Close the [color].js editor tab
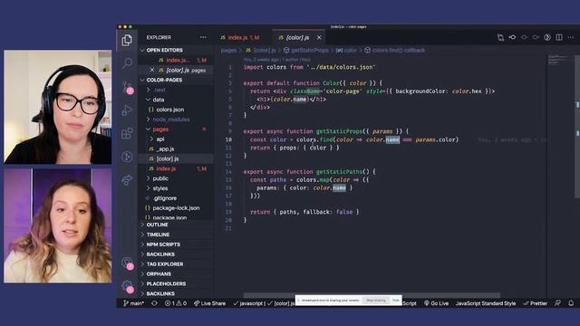 pyautogui.click(x=319, y=37)
